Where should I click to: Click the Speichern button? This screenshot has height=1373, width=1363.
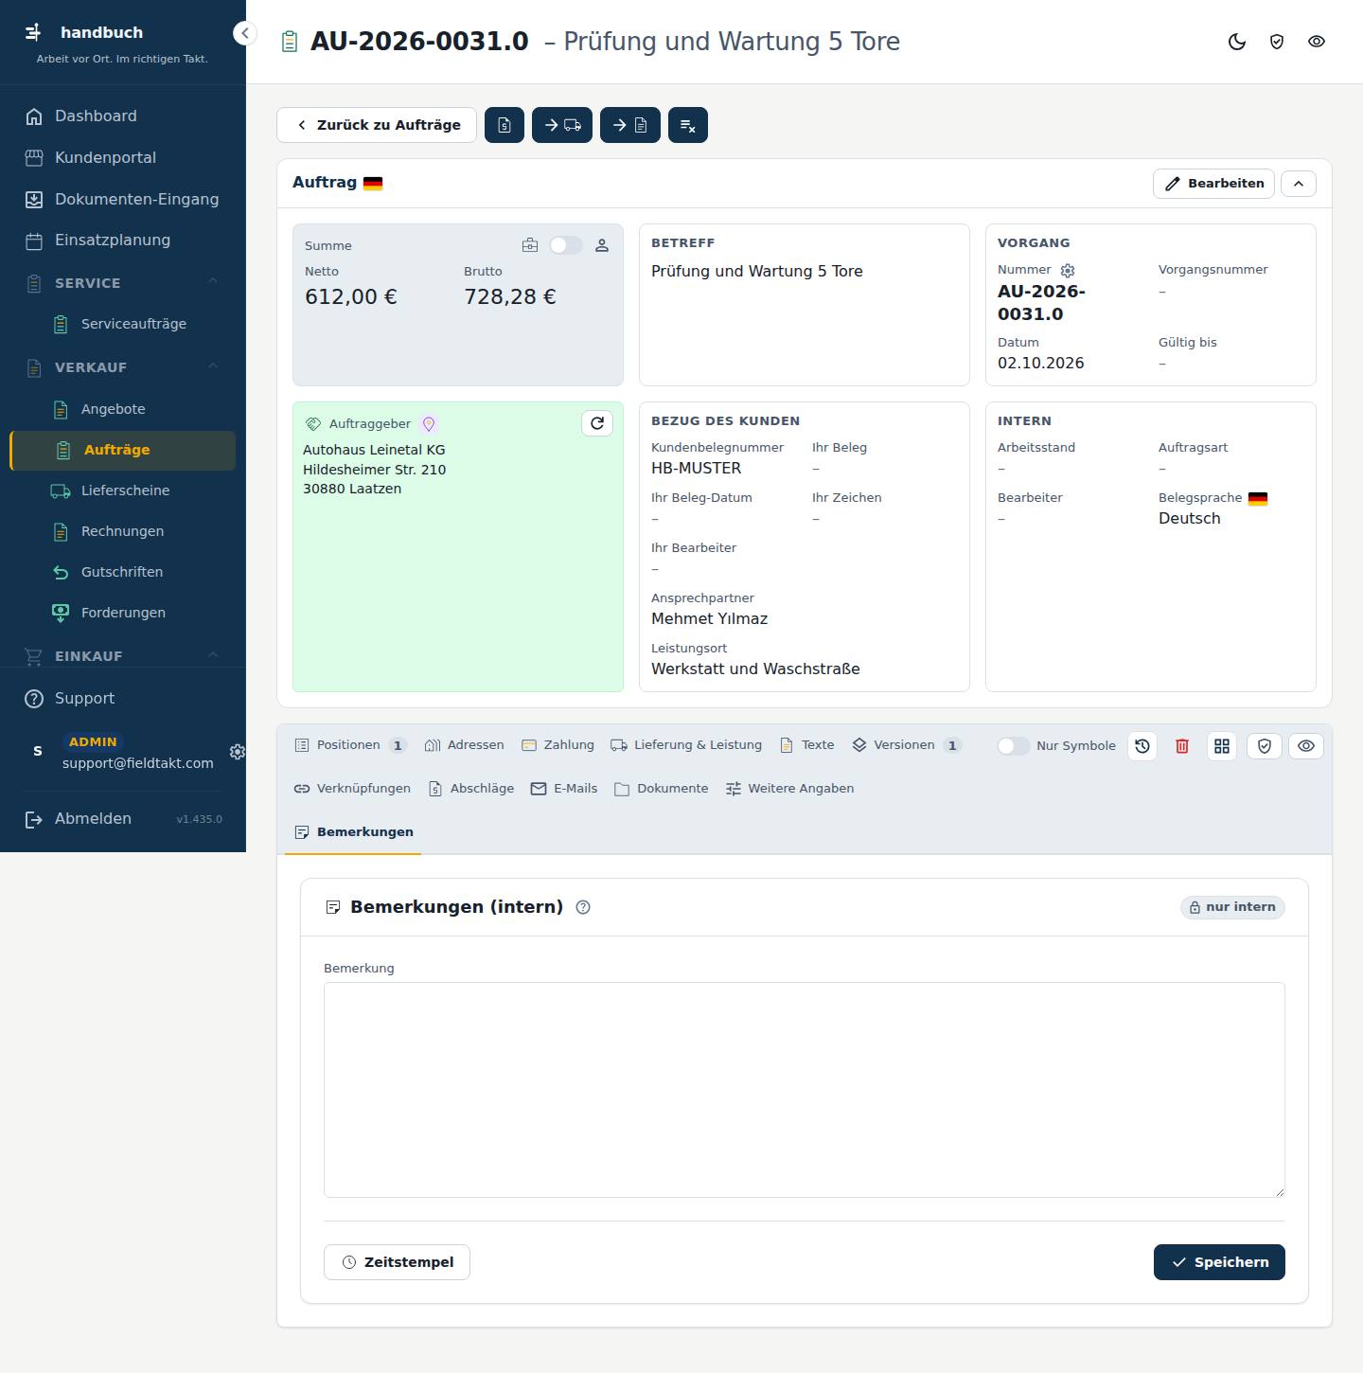[x=1219, y=1262]
